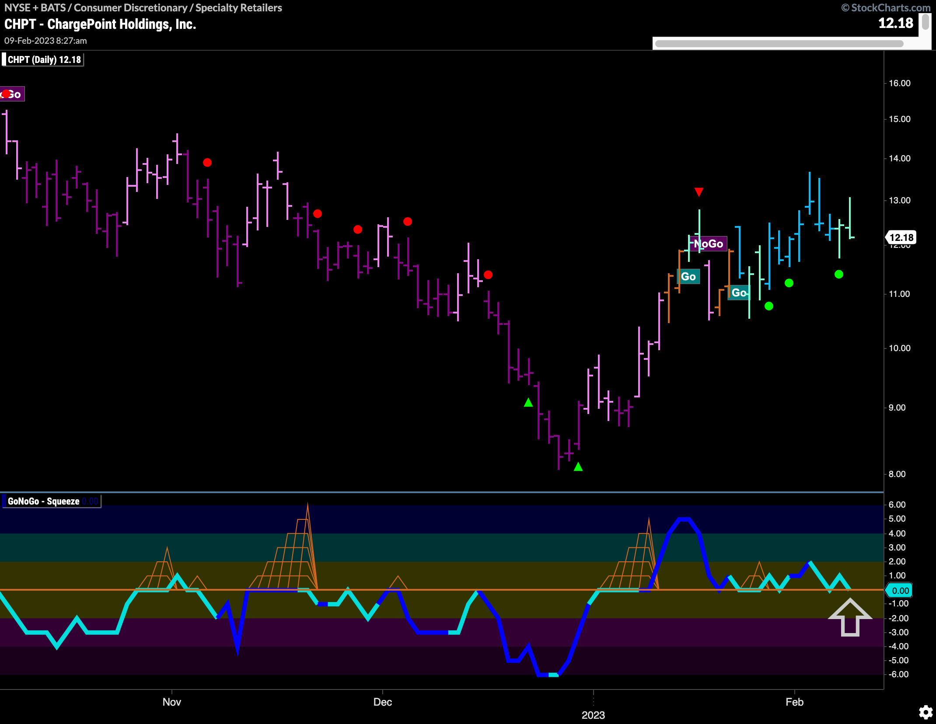This screenshot has height=724, width=936.
Task: Click the red dot marker near 14.00 in November
Action: coord(207,163)
